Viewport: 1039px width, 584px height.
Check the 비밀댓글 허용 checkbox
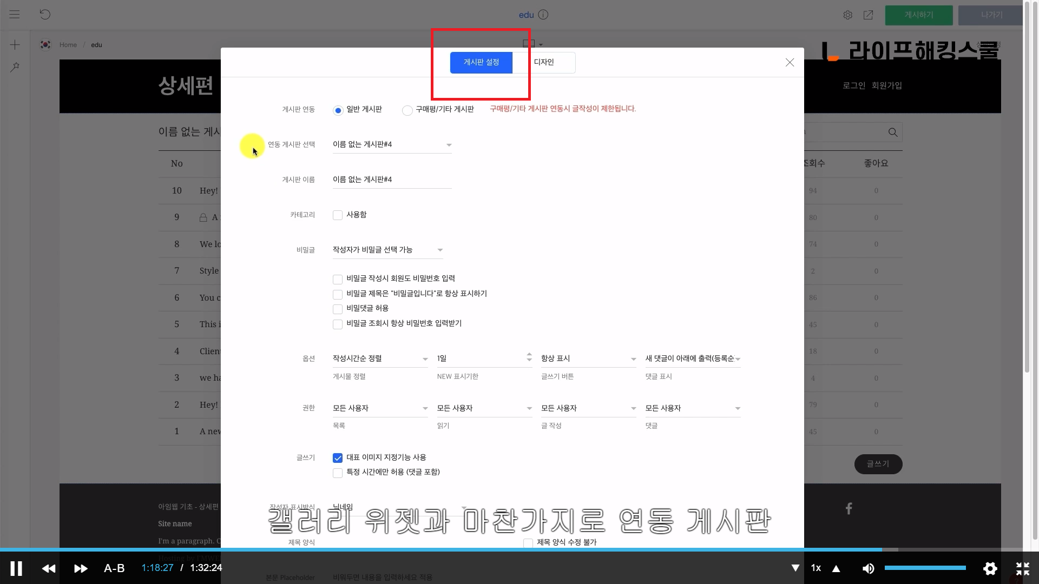click(x=338, y=309)
